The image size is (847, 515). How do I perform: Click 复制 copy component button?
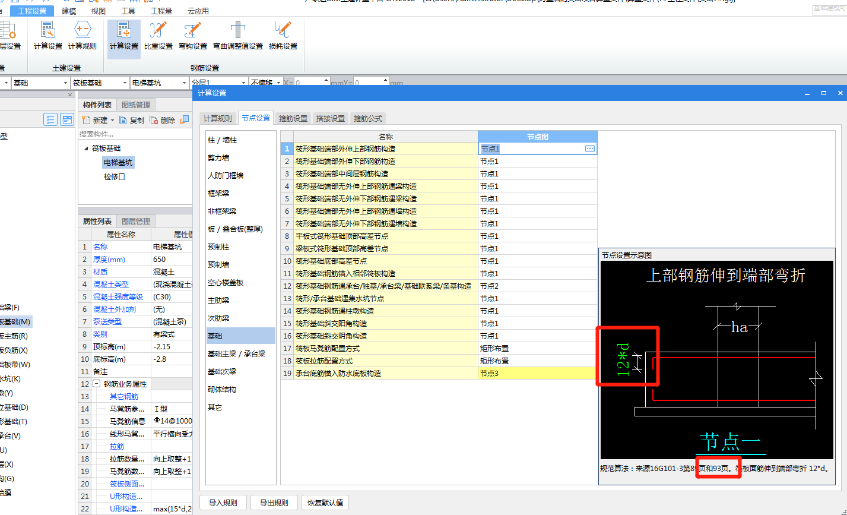132,120
